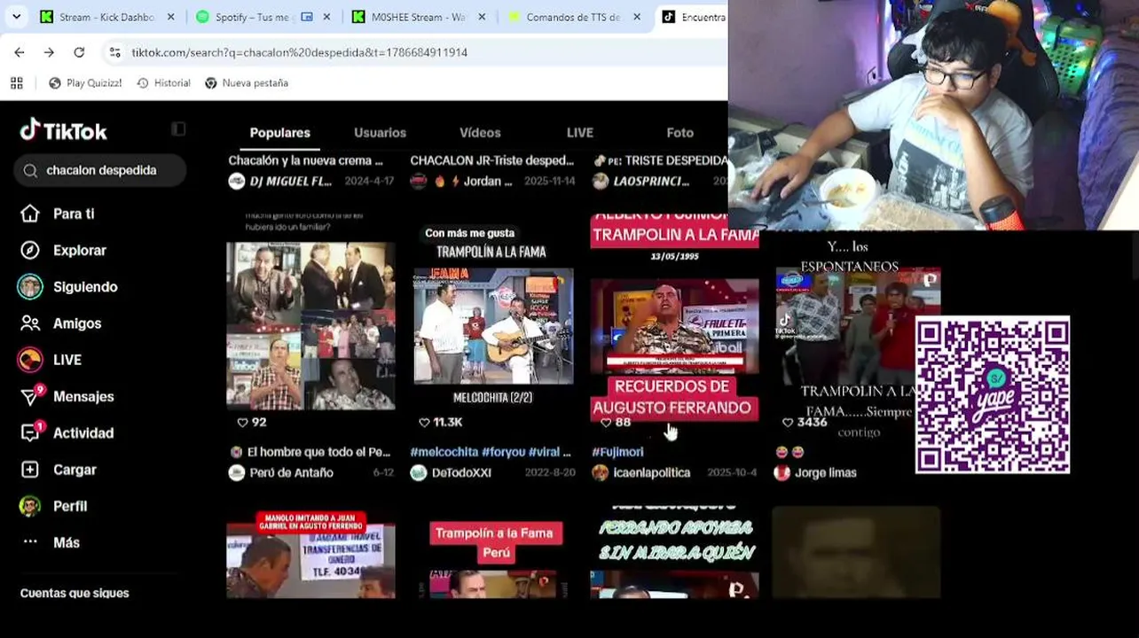
Task: Go back with browser back arrow
Action: (20, 52)
